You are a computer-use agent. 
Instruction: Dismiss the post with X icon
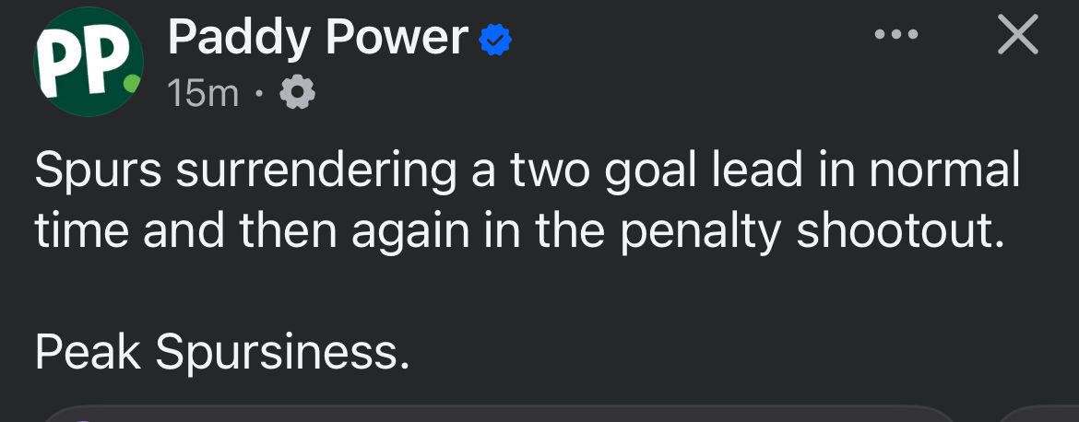click(x=1018, y=34)
